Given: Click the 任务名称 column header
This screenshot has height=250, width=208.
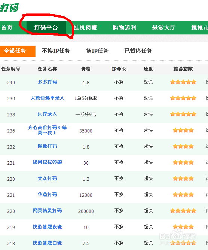Looking at the screenshot, I should tap(48, 69).
